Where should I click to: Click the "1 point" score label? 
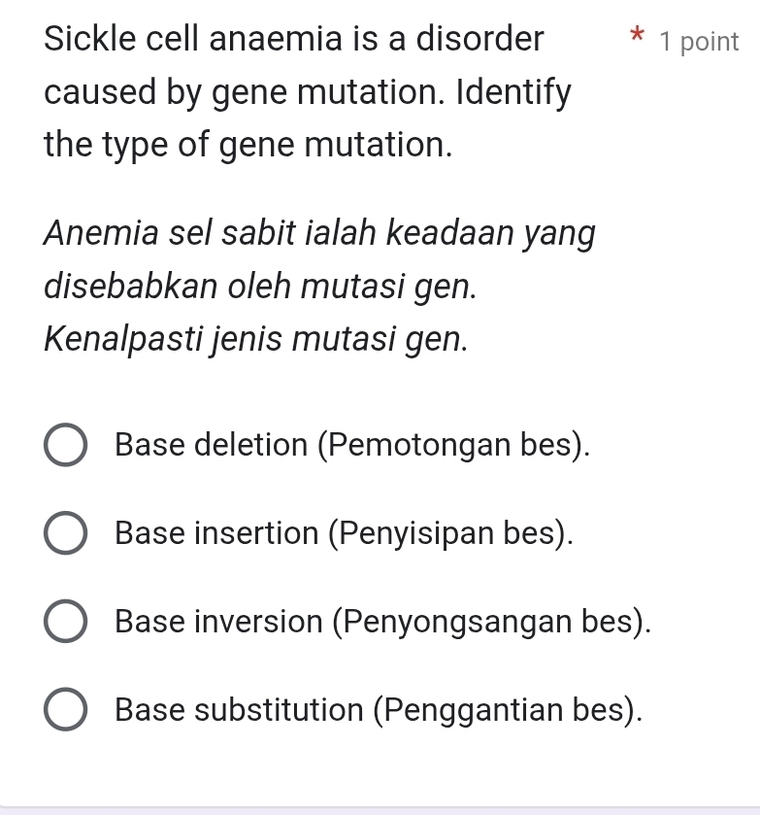[x=698, y=42]
